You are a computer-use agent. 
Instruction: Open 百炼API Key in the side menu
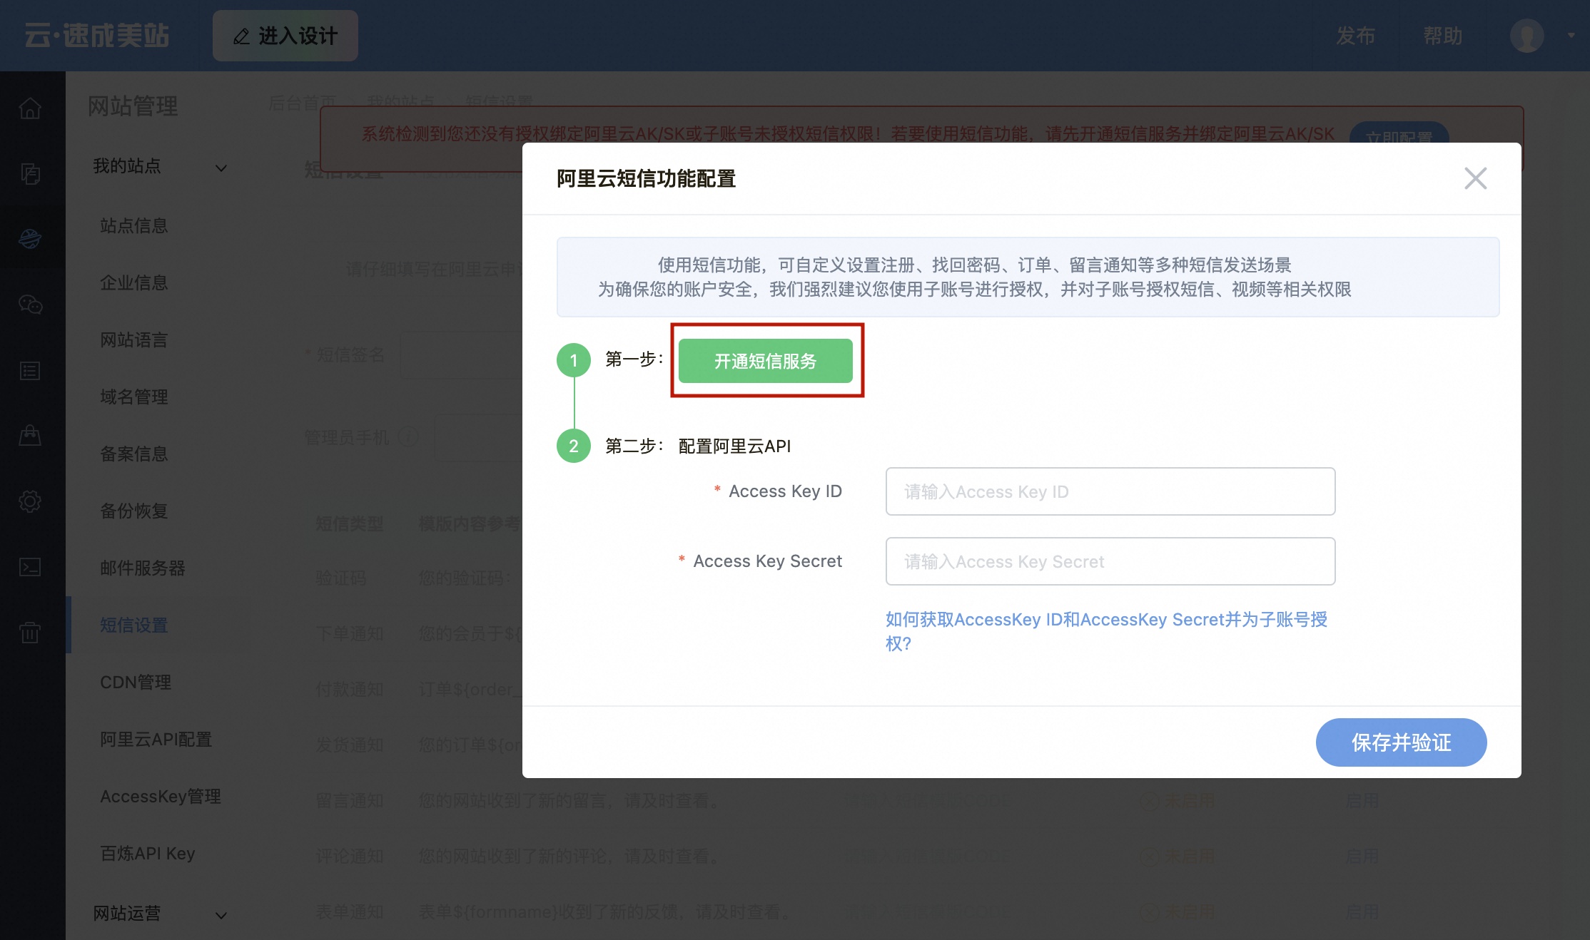pos(148,854)
